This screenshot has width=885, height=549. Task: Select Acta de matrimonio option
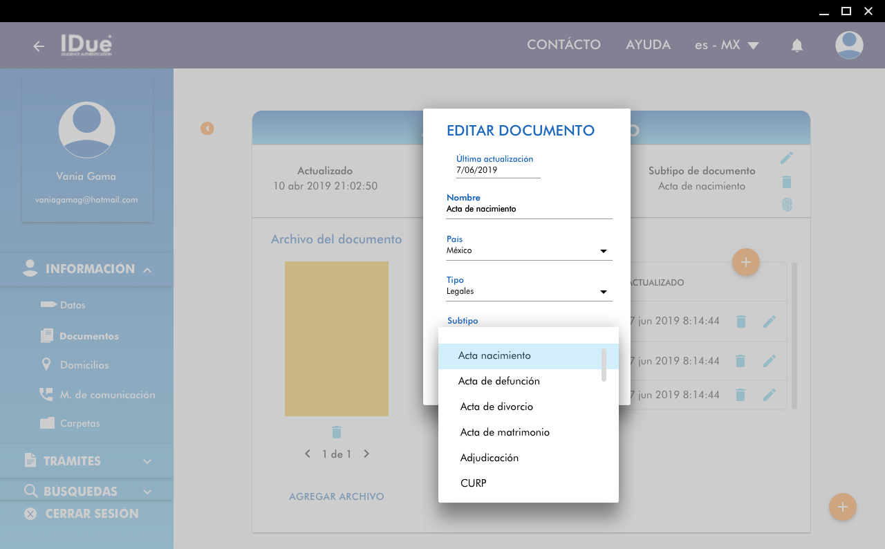[x=505, y=432]
